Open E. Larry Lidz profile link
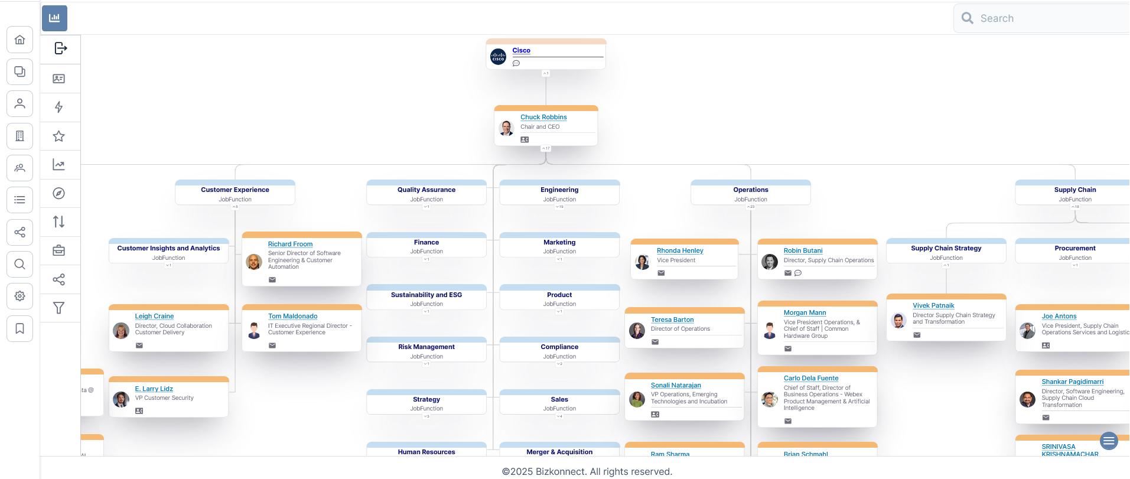Viewport: 1130px width, 479px height. (x=154, y=389)
